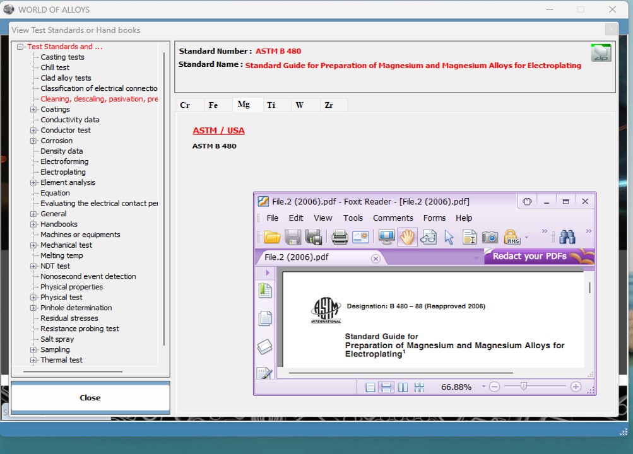Open the Foxit View menu
This screenshot has height=454, width=633.
pos(323,218)
